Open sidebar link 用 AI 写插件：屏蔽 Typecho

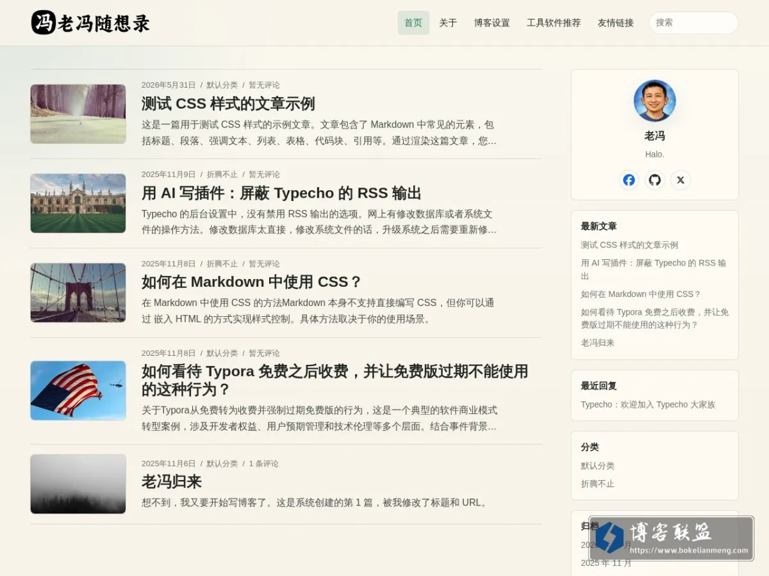653,269
